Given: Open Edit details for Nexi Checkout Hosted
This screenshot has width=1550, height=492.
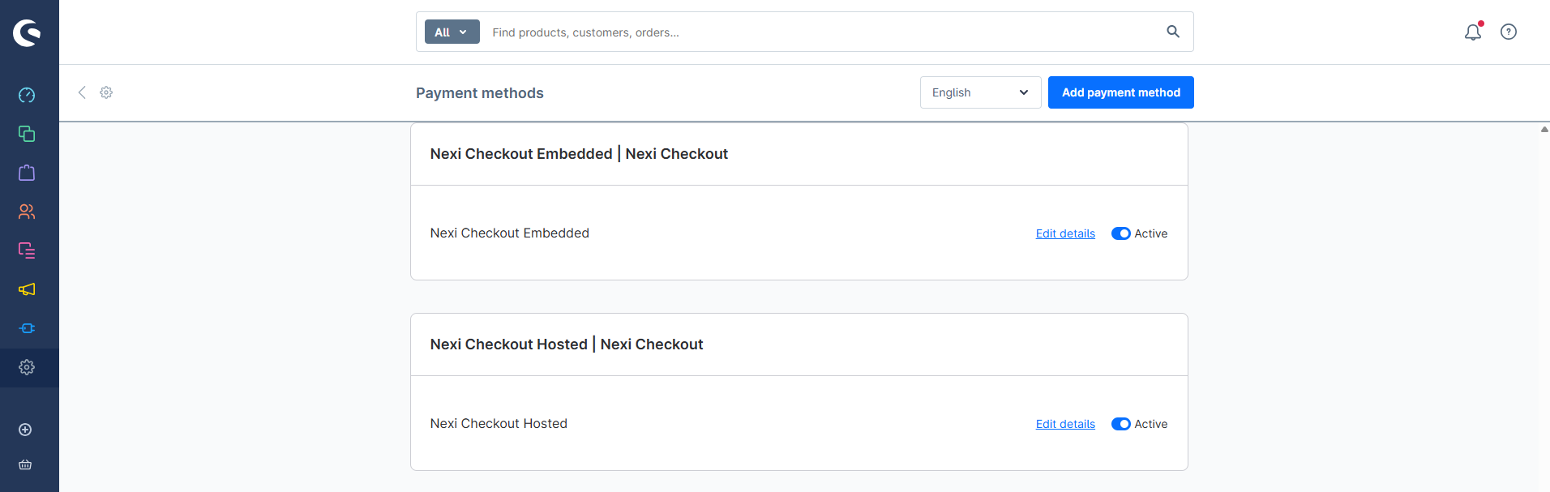Looking at the screenshot, I should coord(1065,424).
